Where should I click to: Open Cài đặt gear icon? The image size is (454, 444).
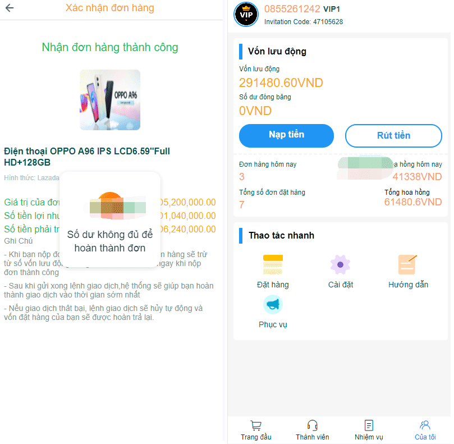tap(340, 265)
